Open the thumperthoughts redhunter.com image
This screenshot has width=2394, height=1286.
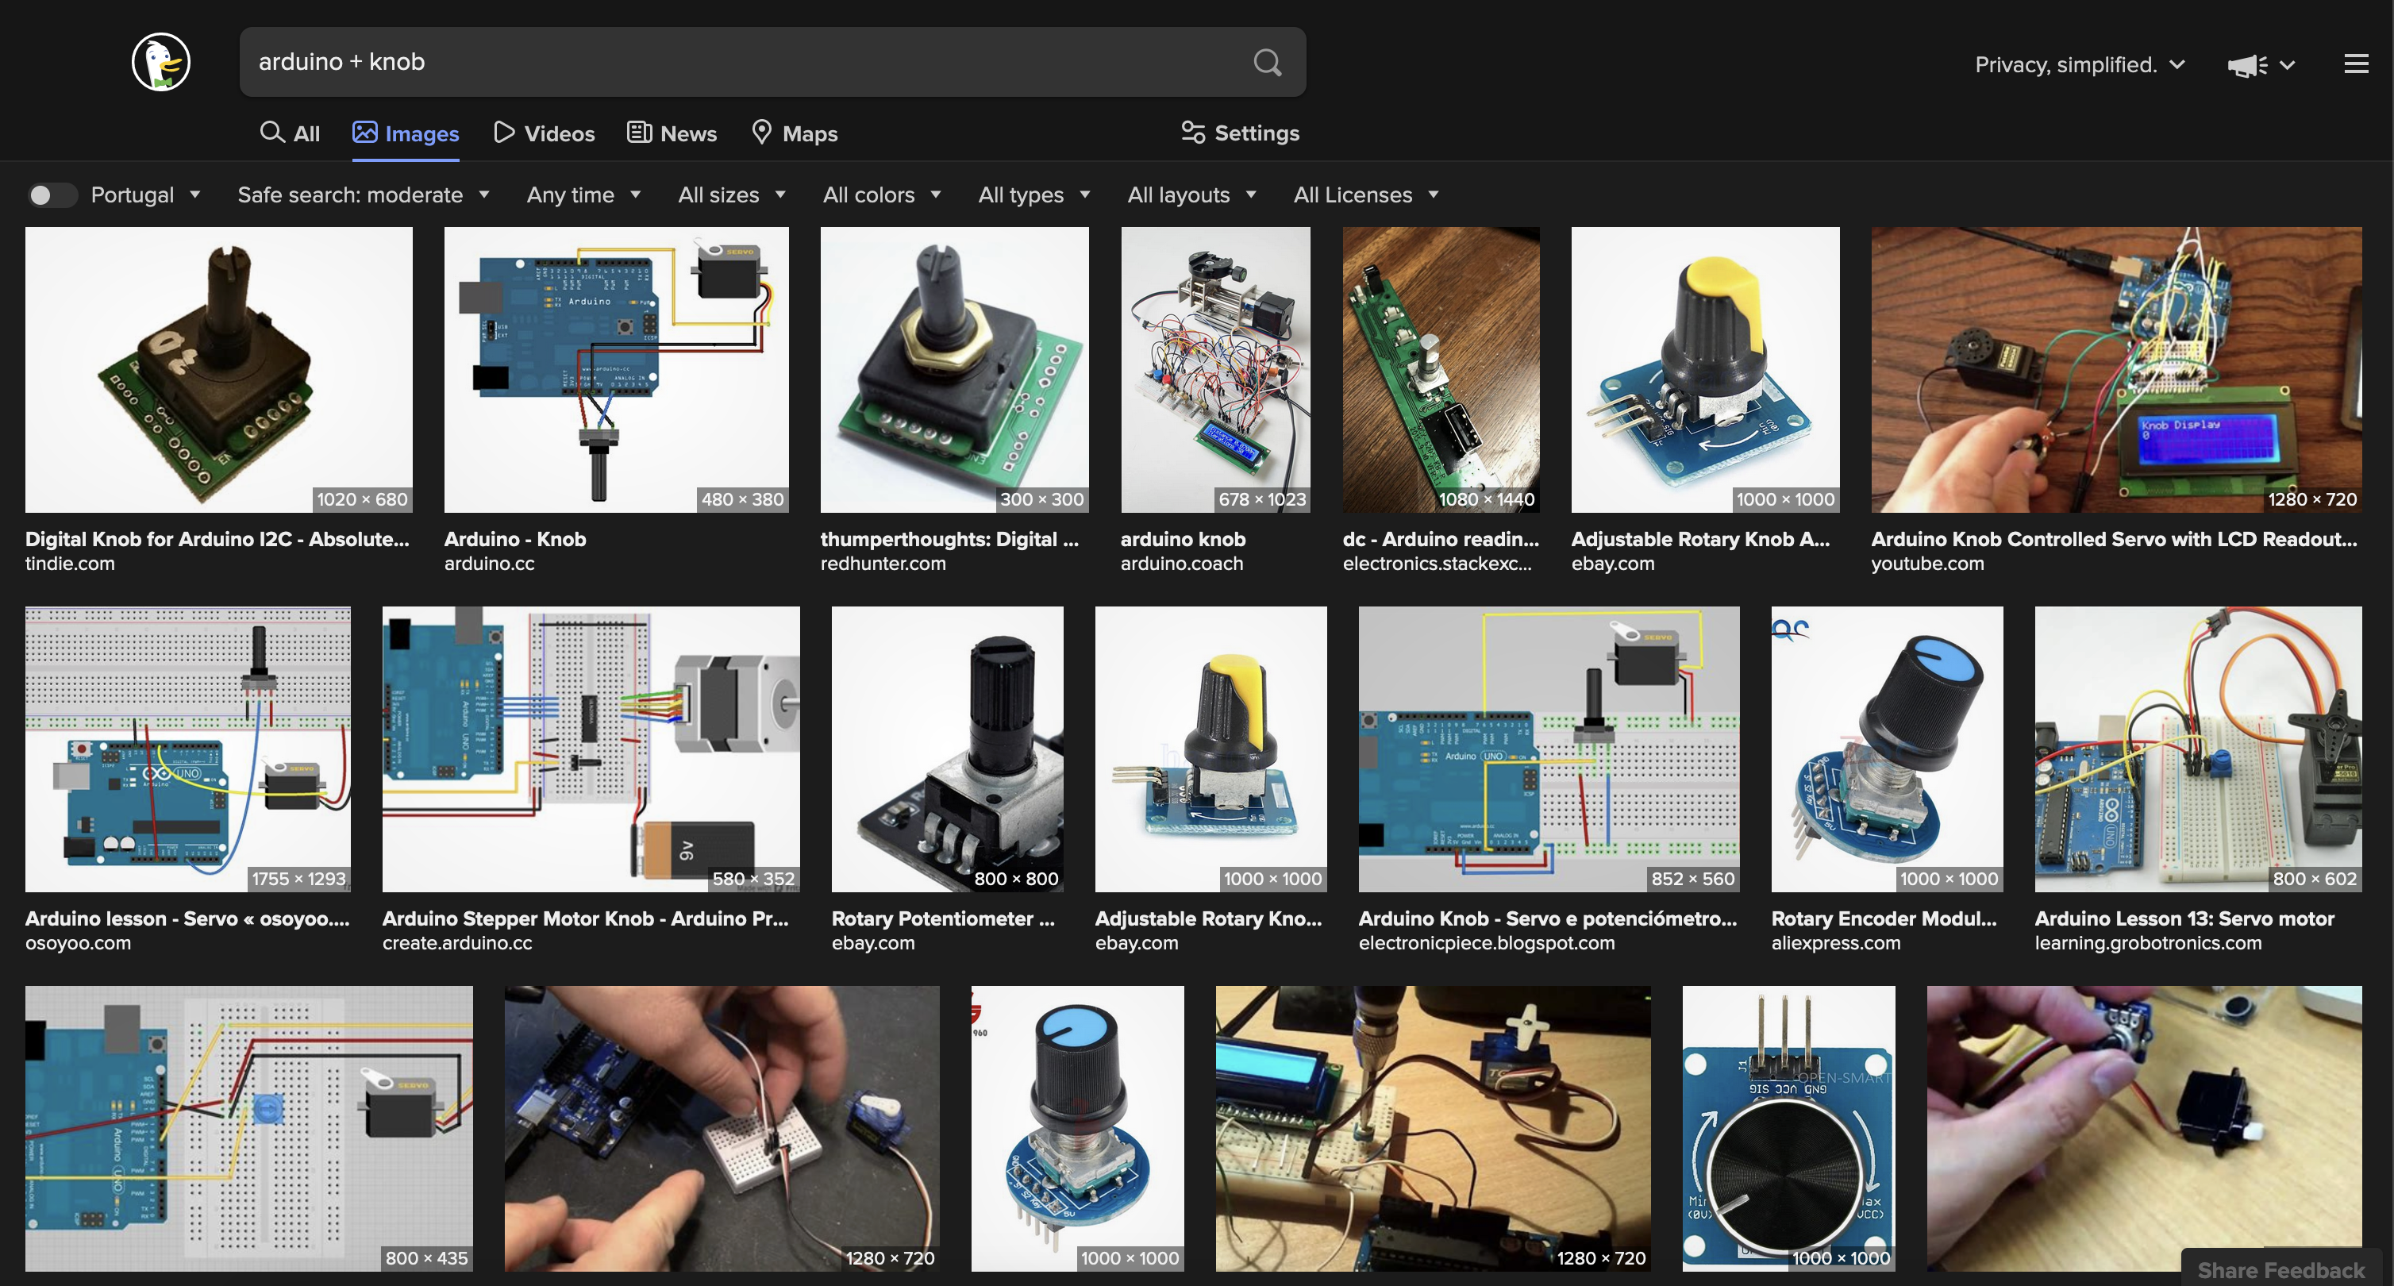click(x=954, y=370)
